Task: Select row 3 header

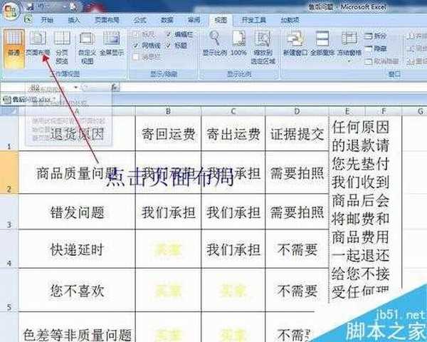Action: click(9, 212)
